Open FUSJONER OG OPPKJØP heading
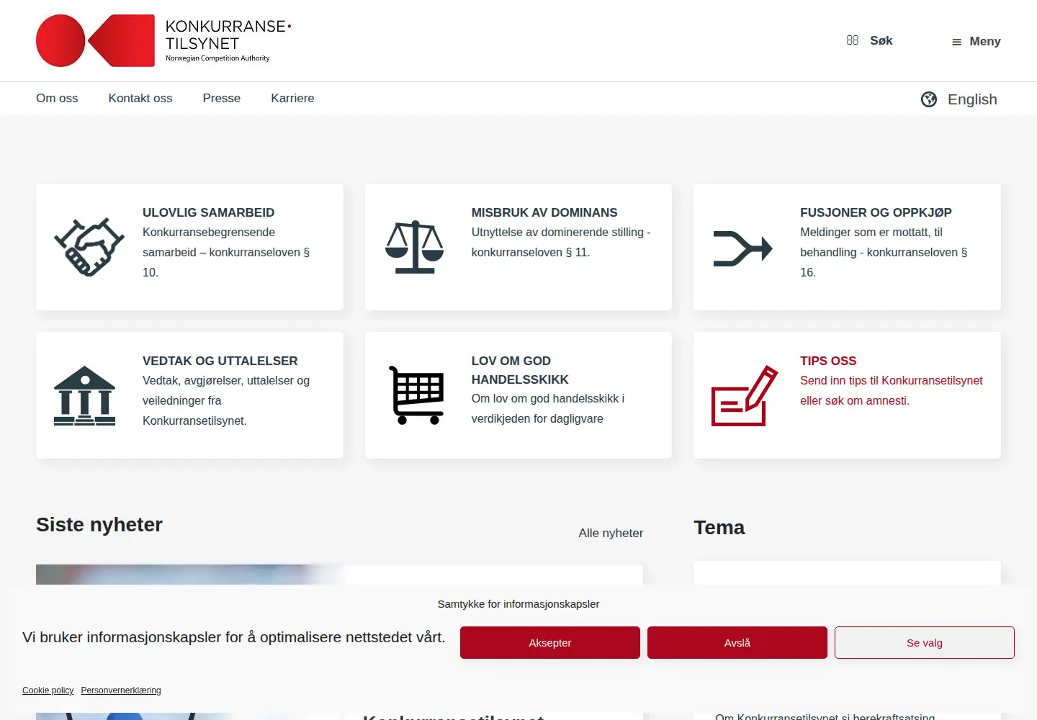This screenshot has width=1037, height=720. pyautogui.click(x=876, y=213)
